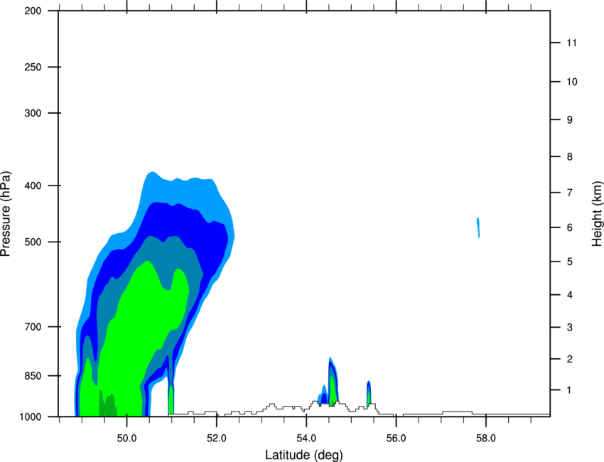Pick the 5 km height tick label
Image resolution: width=604 pixels, height=462 pixels.
click(x=570, y=262)
